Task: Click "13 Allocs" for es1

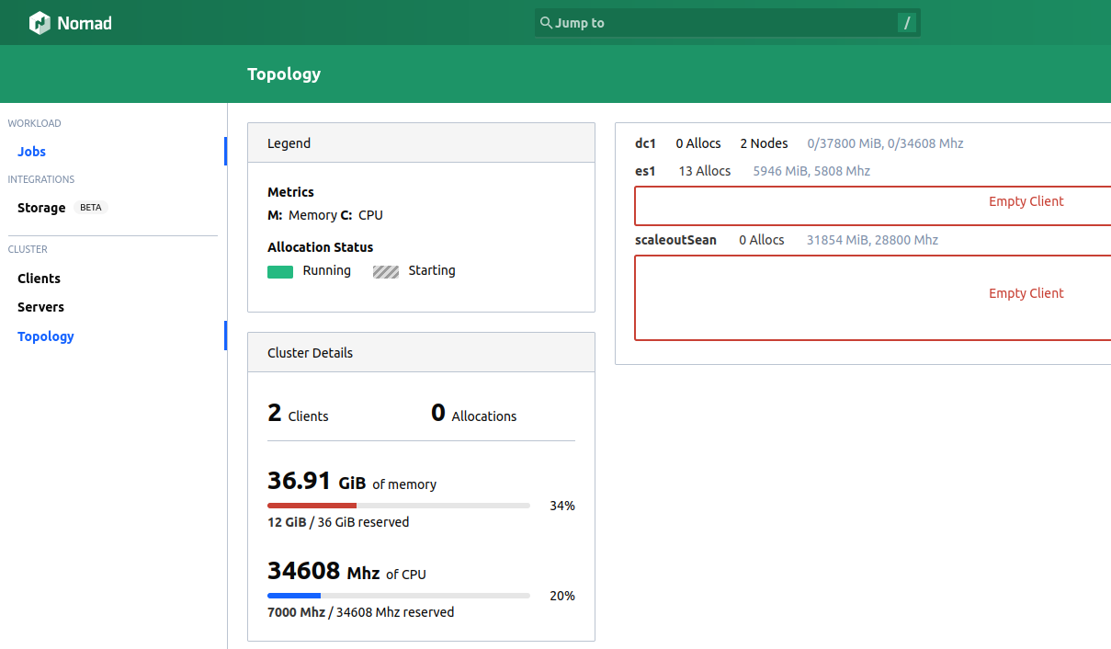Action: click(x=705, y=171)
